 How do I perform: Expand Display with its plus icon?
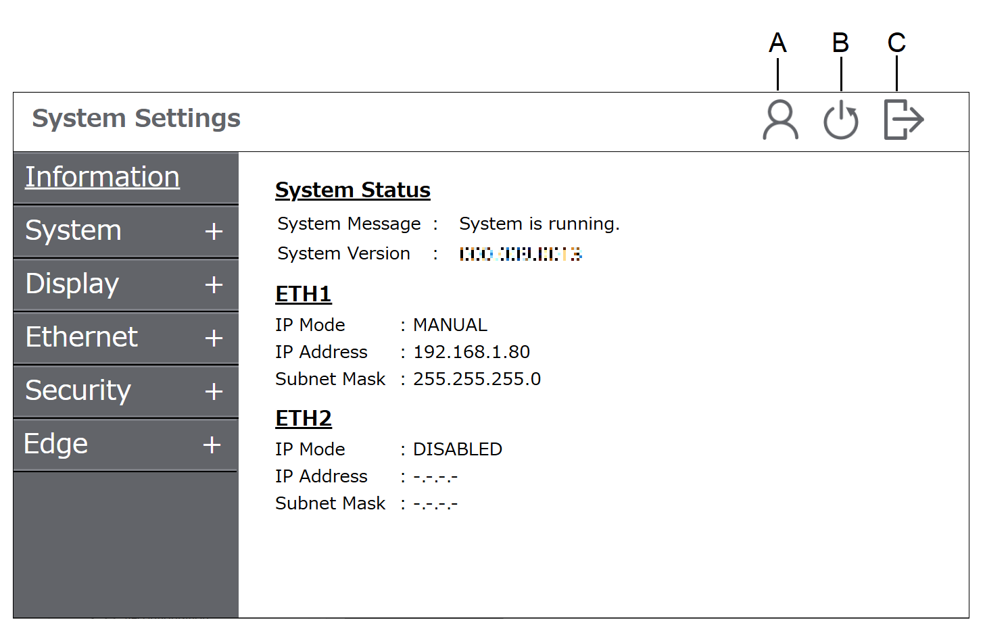[x=214, y=284]
